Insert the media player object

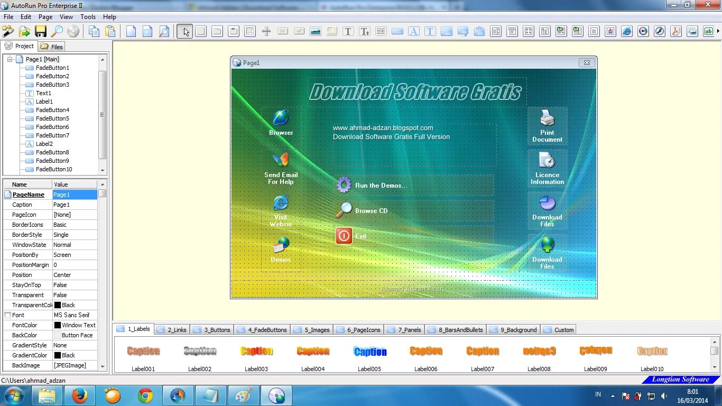click(x=643, y=31)
